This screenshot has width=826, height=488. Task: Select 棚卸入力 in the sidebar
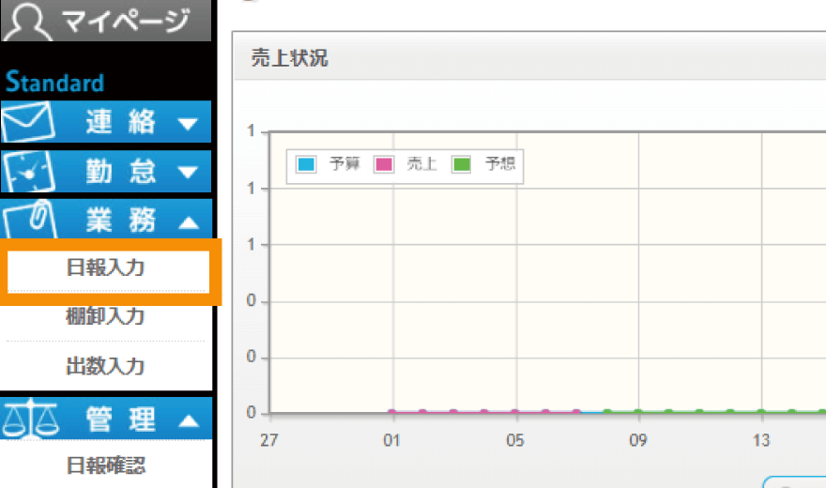[x=105, y=317]
